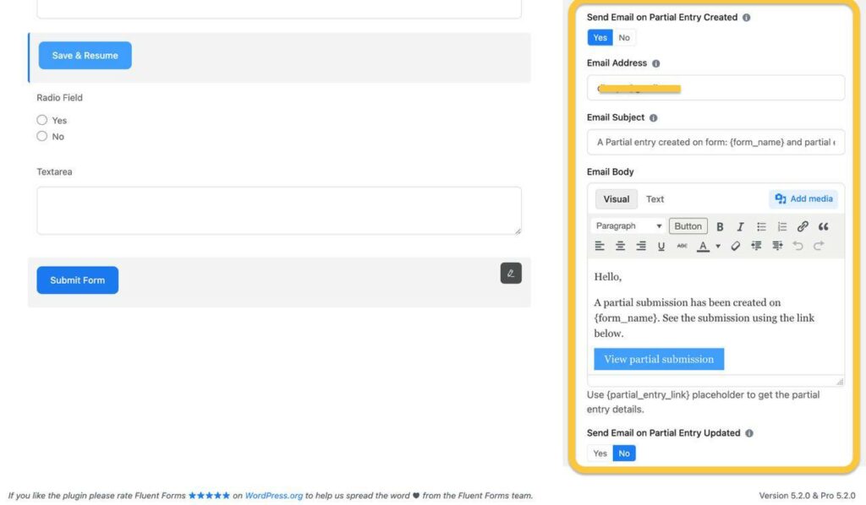Screen dimensions: 866x505
Task: Open the text color dropdown arrow
Action: click(x=718, y=247)
